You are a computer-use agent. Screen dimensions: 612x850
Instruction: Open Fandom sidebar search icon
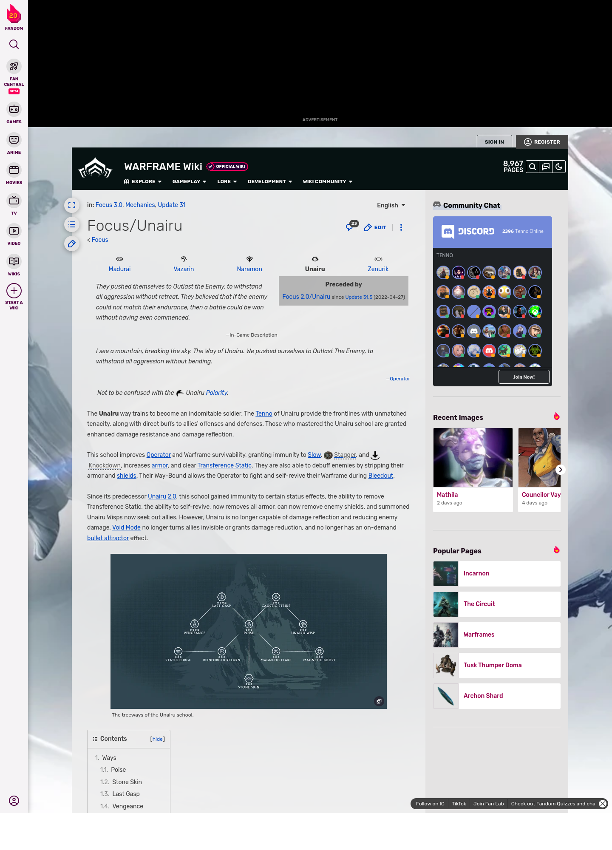pyautogui.click(x=14, y=44)
